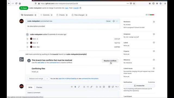Open the browser home page icon

20,4
